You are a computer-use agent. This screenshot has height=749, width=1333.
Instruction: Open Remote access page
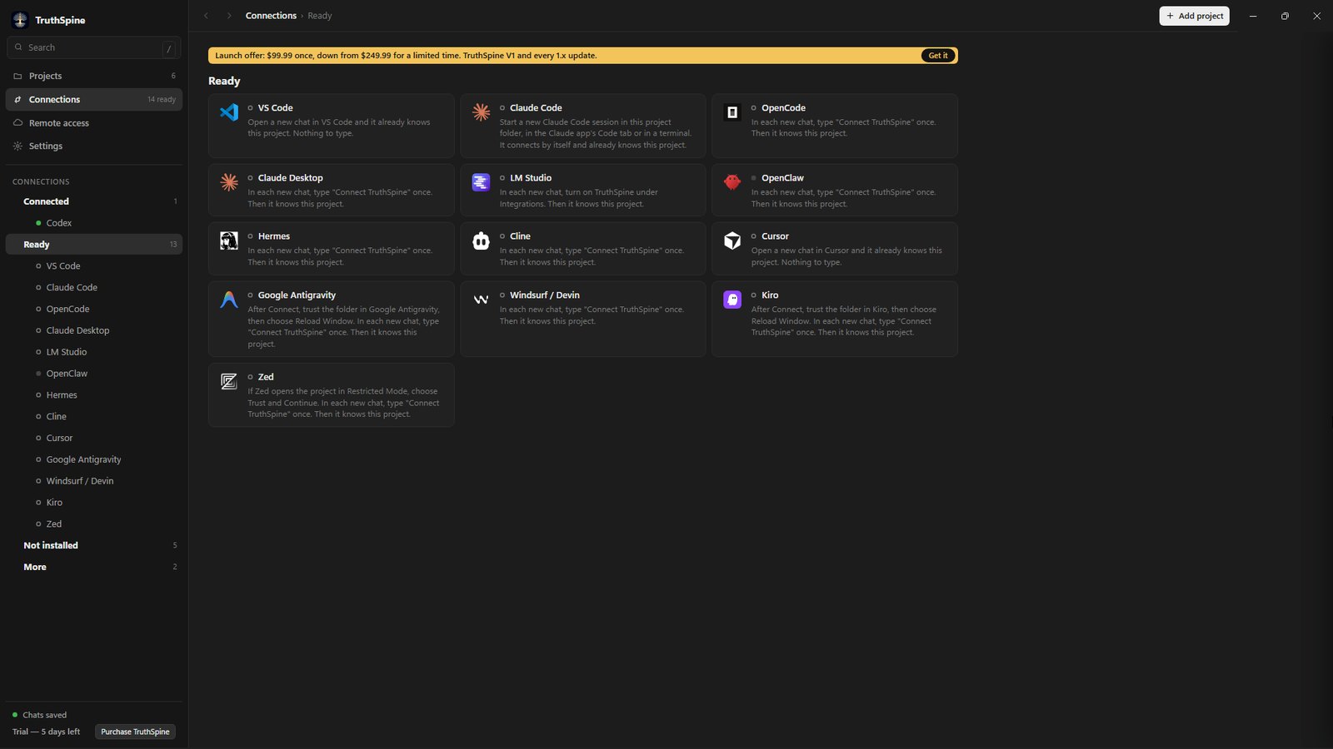(x=94, y=122)
